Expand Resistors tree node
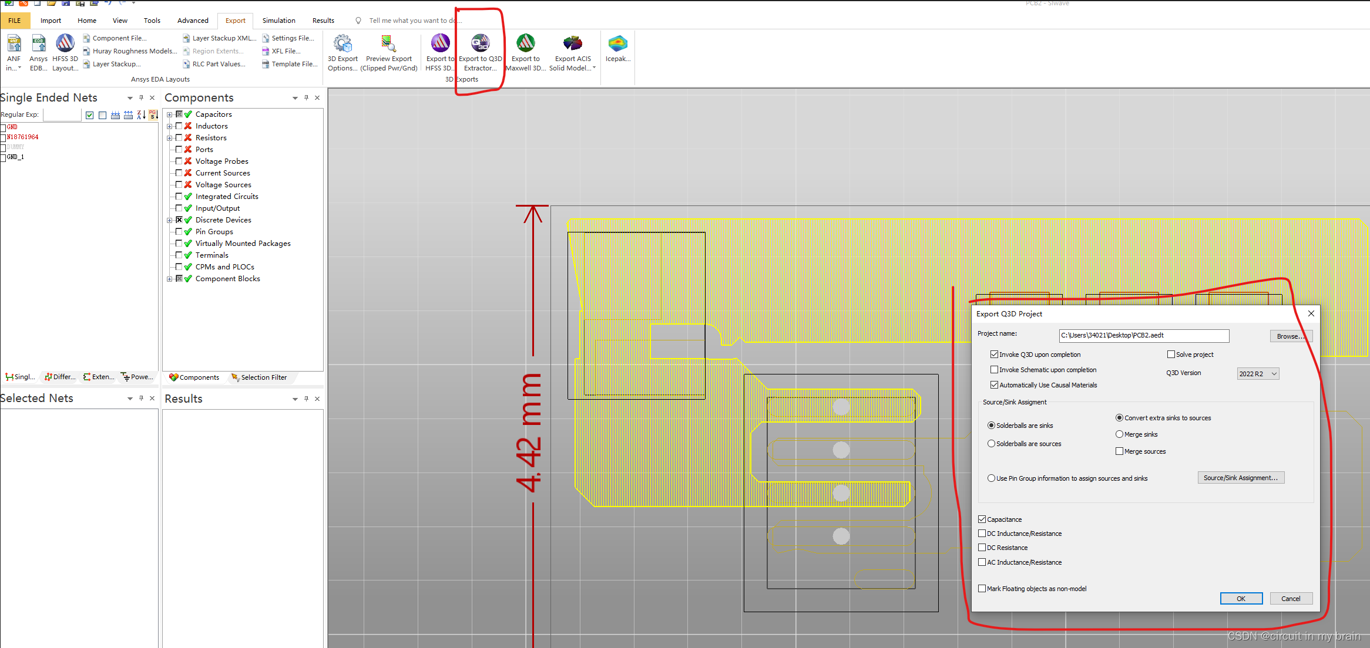This screenshot has width=1370, height=648. click(x=169, y=138)
